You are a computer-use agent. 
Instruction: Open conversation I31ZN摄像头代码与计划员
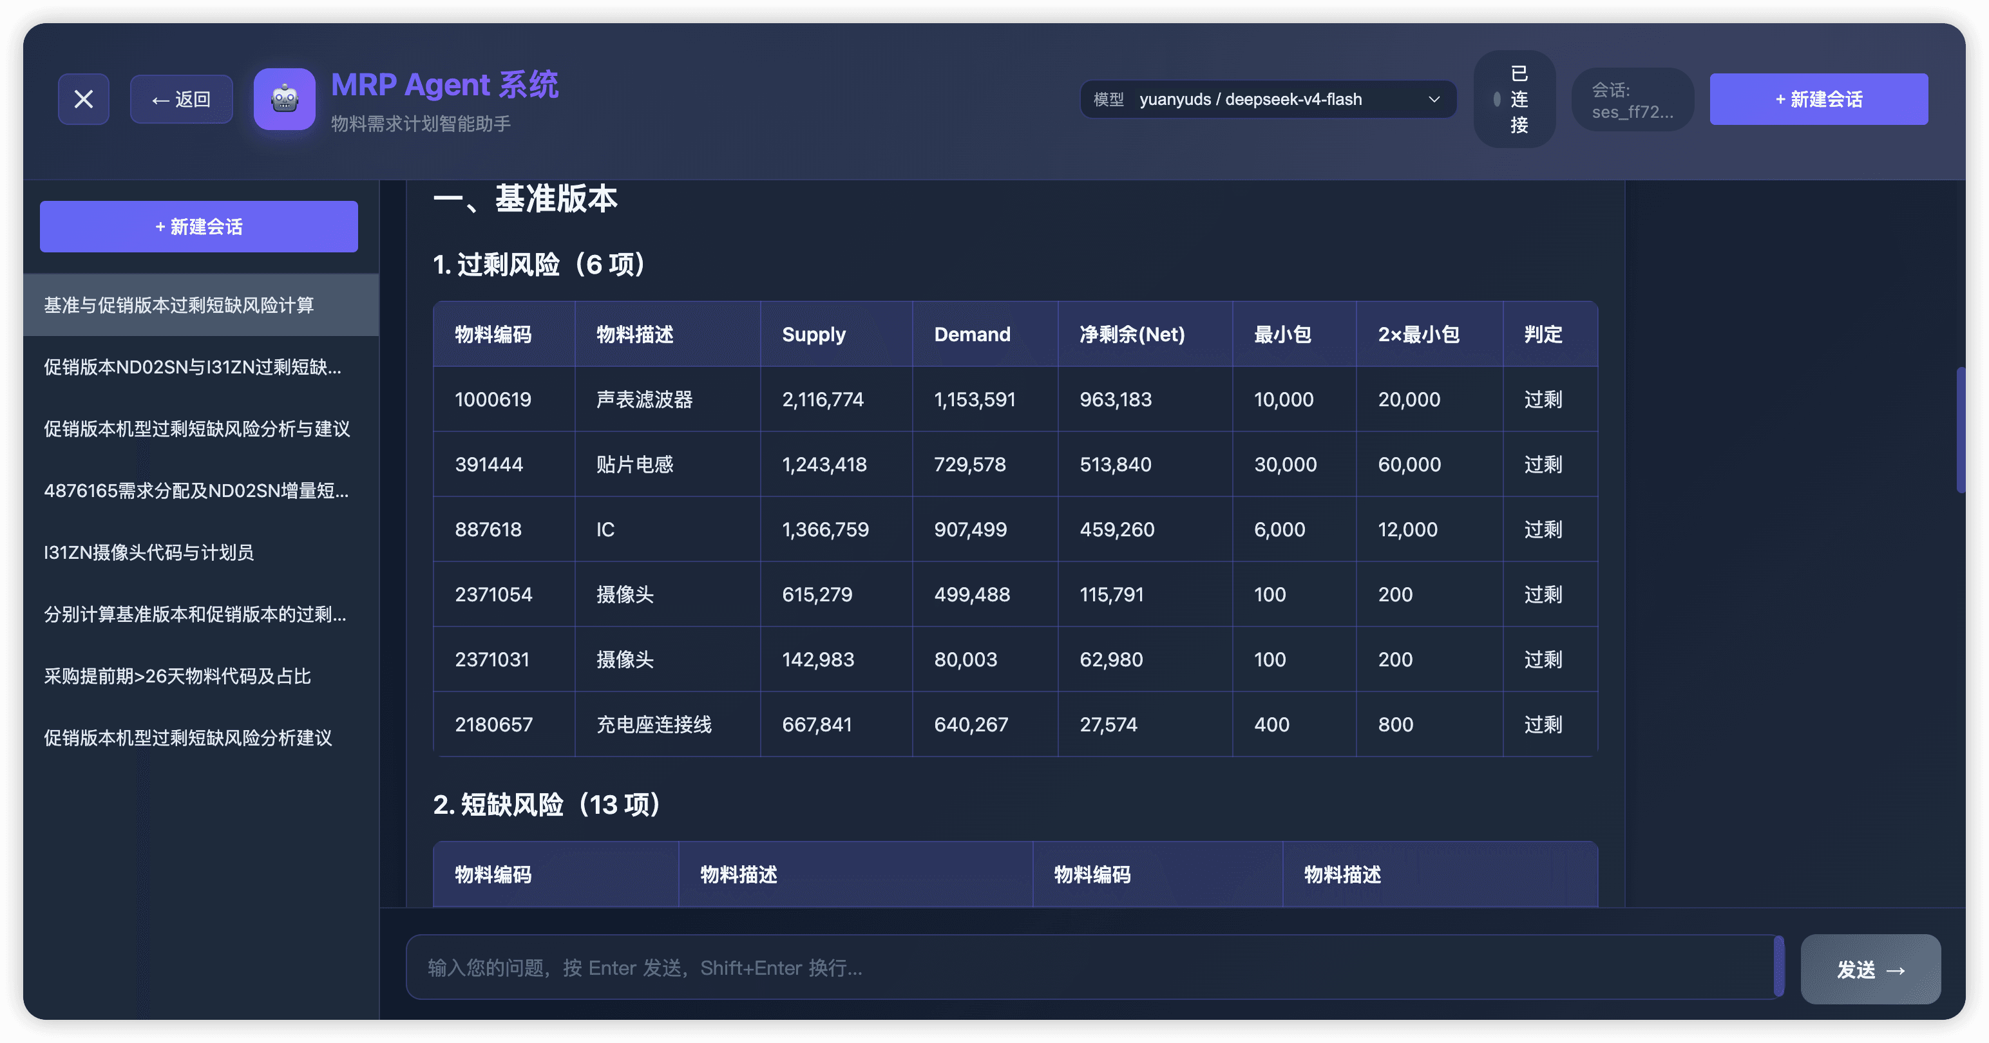tap(201, 552)
